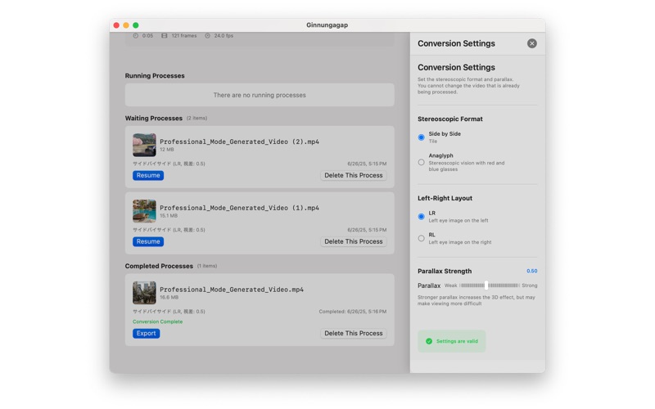Select the completed Professional_Mode_Generated_Video.mp4 filename
The height and width of the screenshot is (409, 655).
click(x=232, y=290)
